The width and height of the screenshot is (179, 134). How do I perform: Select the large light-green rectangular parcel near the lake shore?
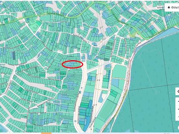(120, 72)
